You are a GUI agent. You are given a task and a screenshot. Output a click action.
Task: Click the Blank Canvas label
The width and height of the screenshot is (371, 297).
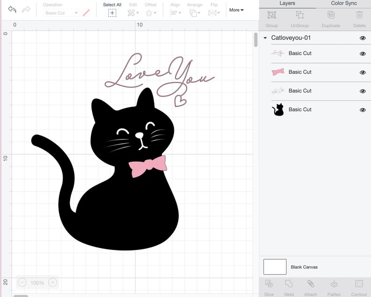pos(304,267)
